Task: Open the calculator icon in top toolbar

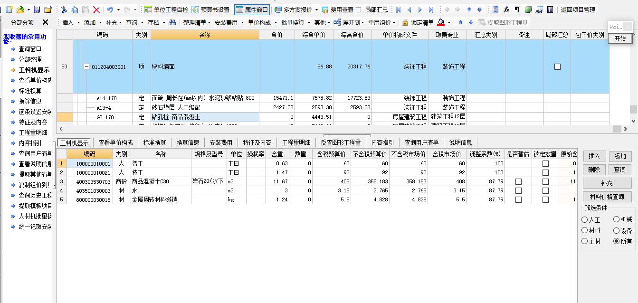Action: [x=495, y=9]
